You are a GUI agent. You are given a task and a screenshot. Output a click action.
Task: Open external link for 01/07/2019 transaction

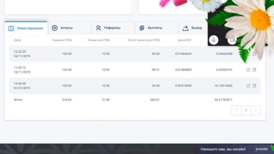248,86
